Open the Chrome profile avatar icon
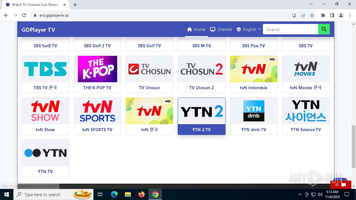356x200 pixels. coord(341,15)
